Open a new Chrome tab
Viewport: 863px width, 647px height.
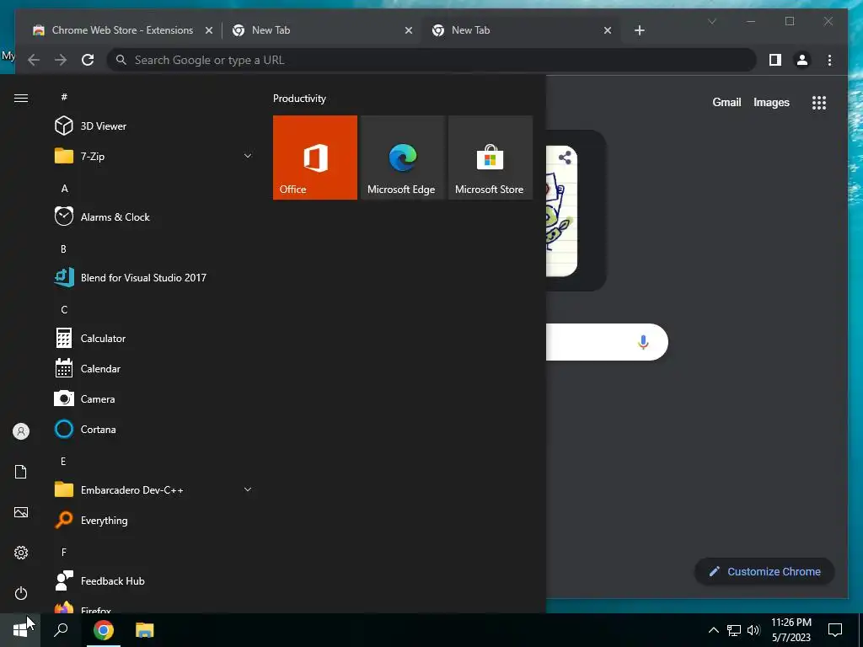click(639, 30)
